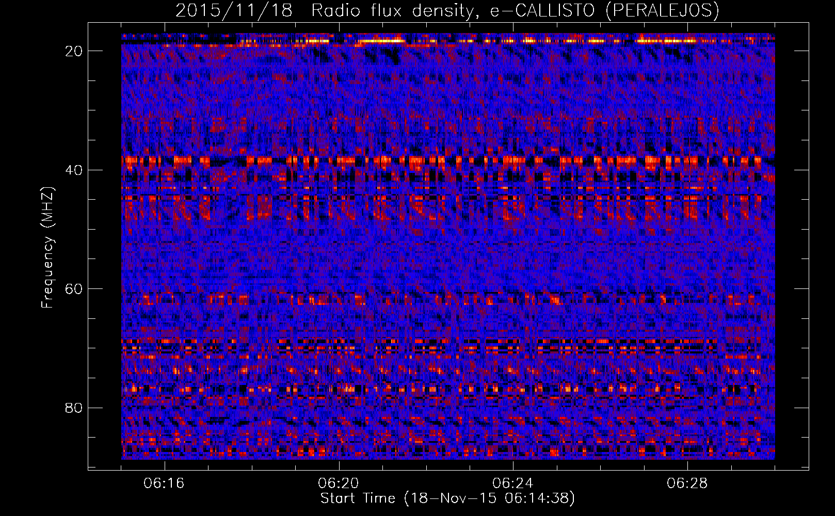The height and width of the screenshot is (516, 835).
Task: Click the 'Frequency (MHZ)' axis label
Action: (47, 248)
